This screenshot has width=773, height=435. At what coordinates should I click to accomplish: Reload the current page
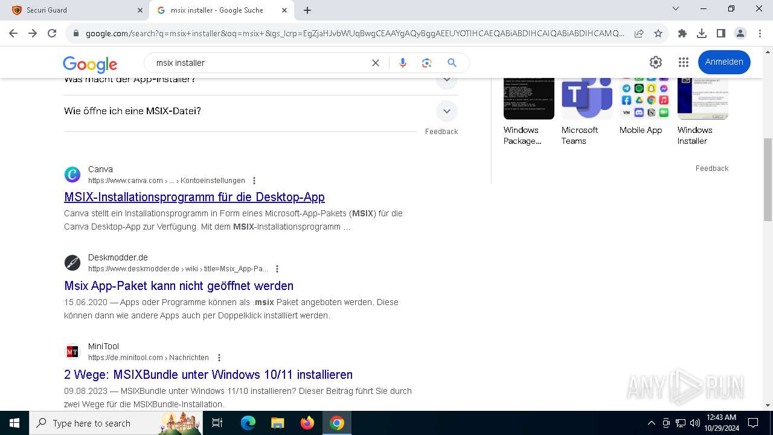click(52, 33)
